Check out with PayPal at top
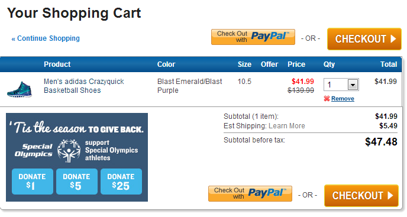This screenshot has width=407, height=217. point(253,37)
